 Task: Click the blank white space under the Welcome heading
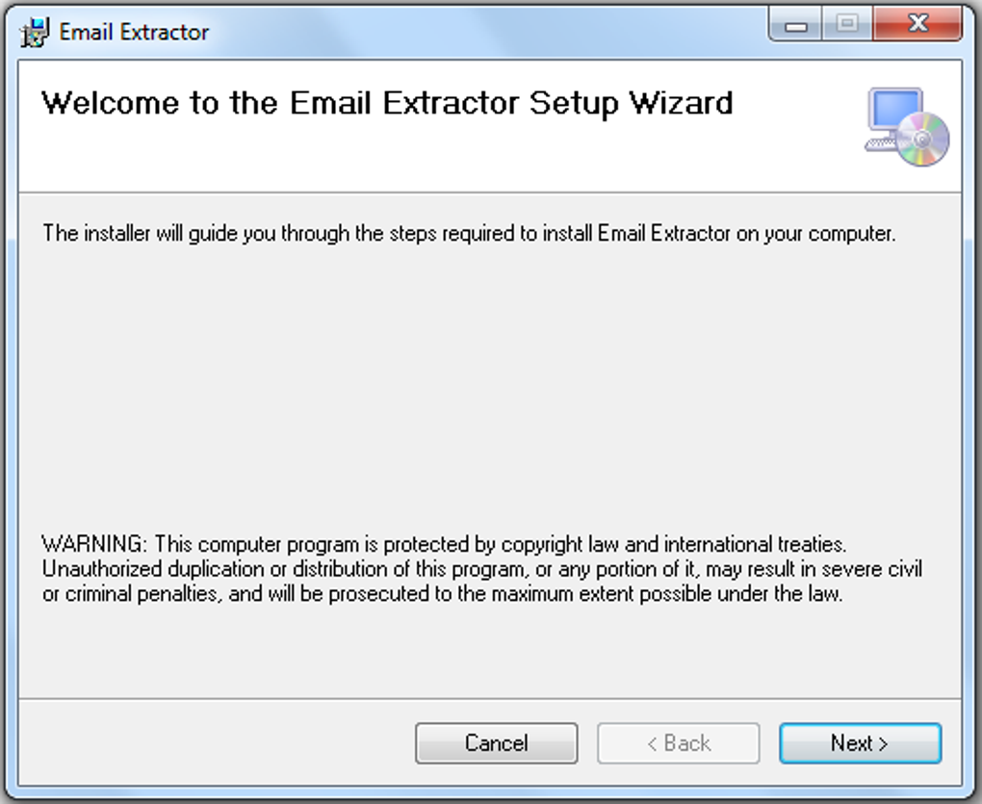pos(385,159)
